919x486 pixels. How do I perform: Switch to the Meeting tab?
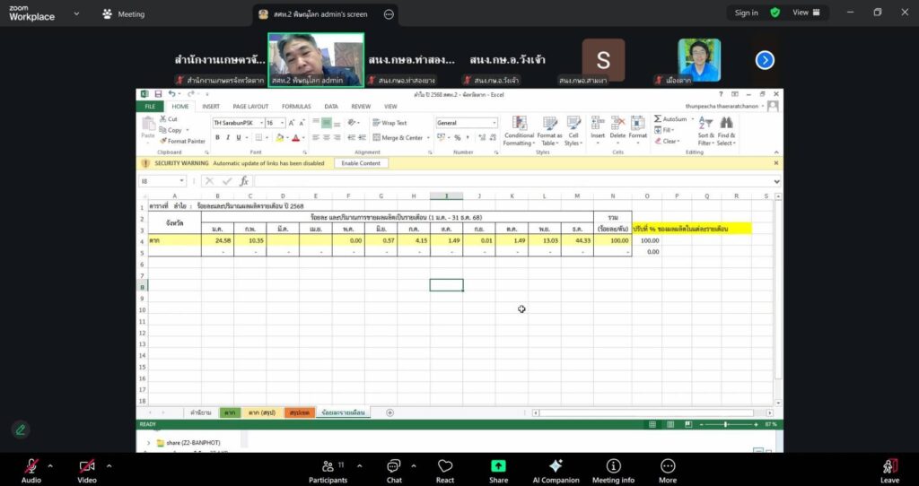tap(123, 14)
